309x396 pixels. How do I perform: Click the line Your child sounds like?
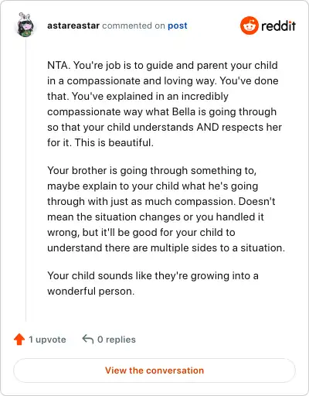pos(153,275)
